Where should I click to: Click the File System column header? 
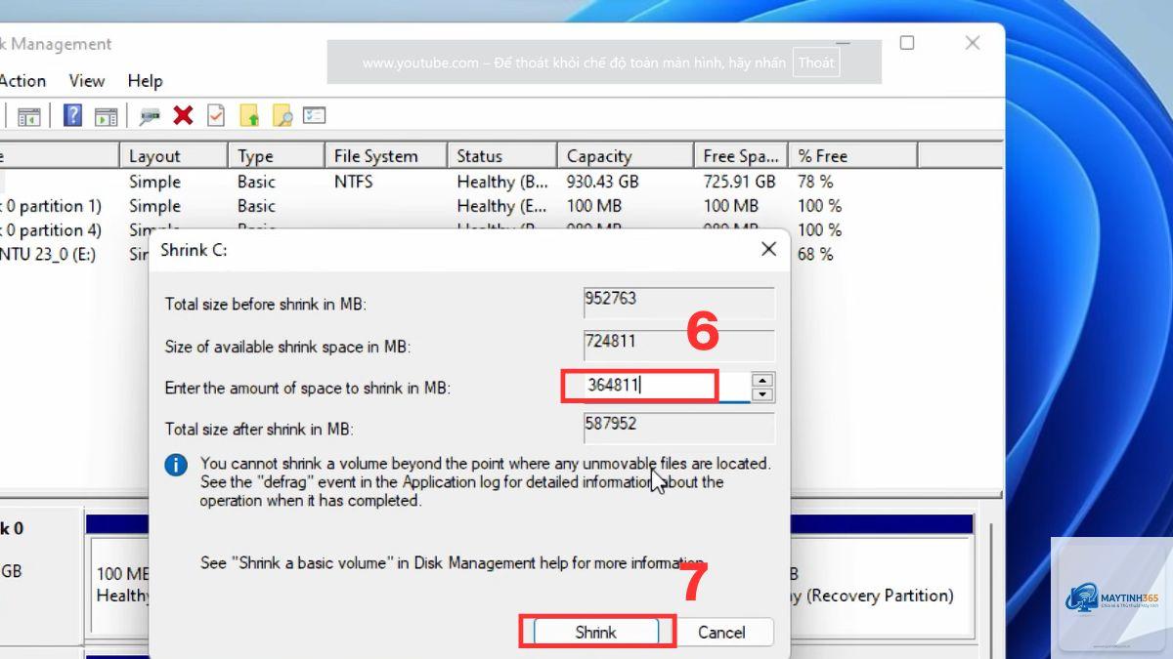(x=386, y=156)
